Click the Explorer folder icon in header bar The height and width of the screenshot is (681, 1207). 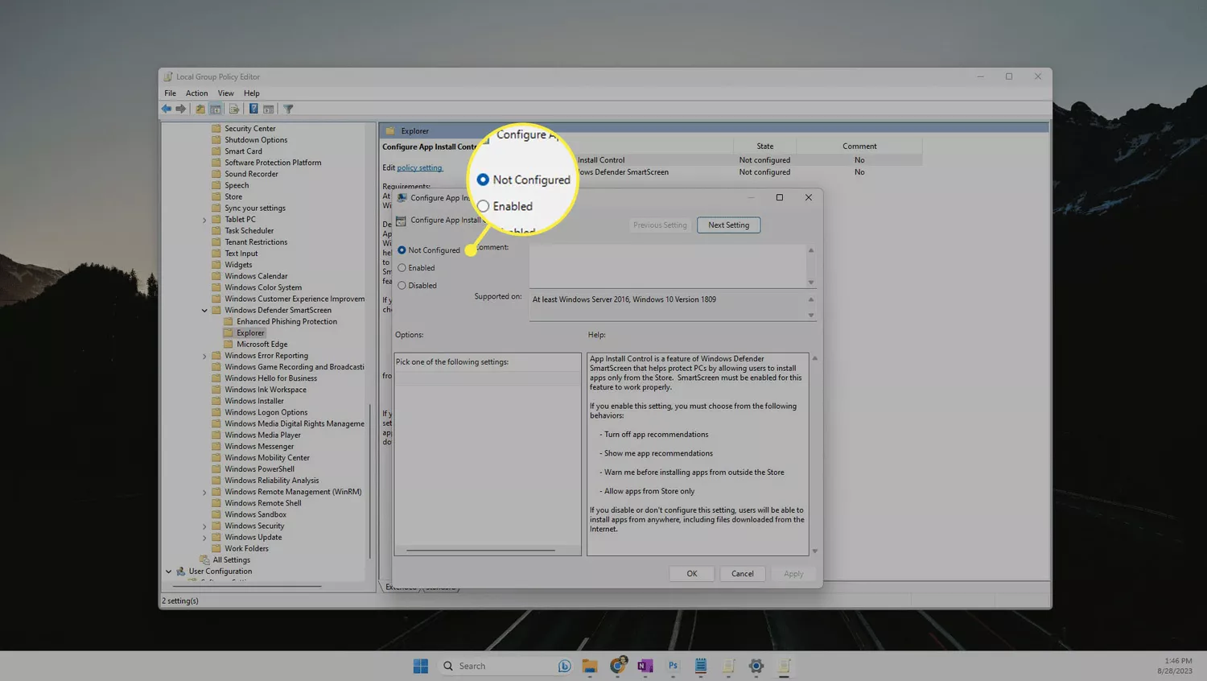[390, 130]
